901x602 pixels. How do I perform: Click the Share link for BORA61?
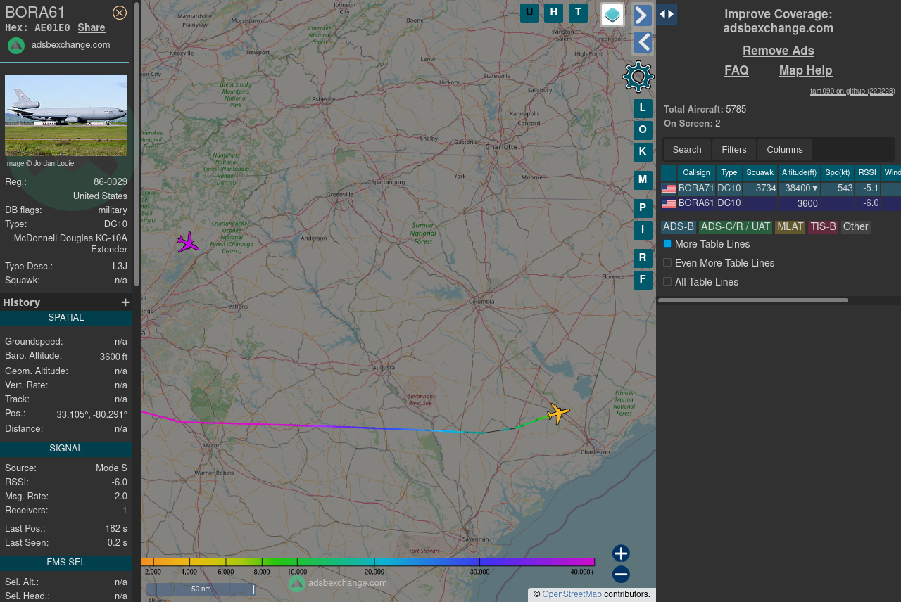92,27
